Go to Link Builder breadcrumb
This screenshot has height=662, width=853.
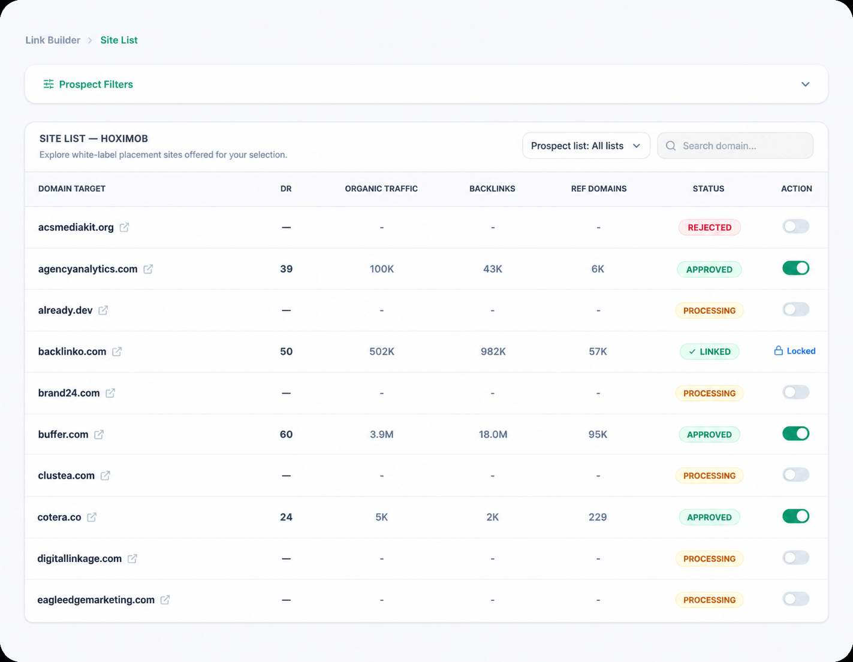pos(53,40)
